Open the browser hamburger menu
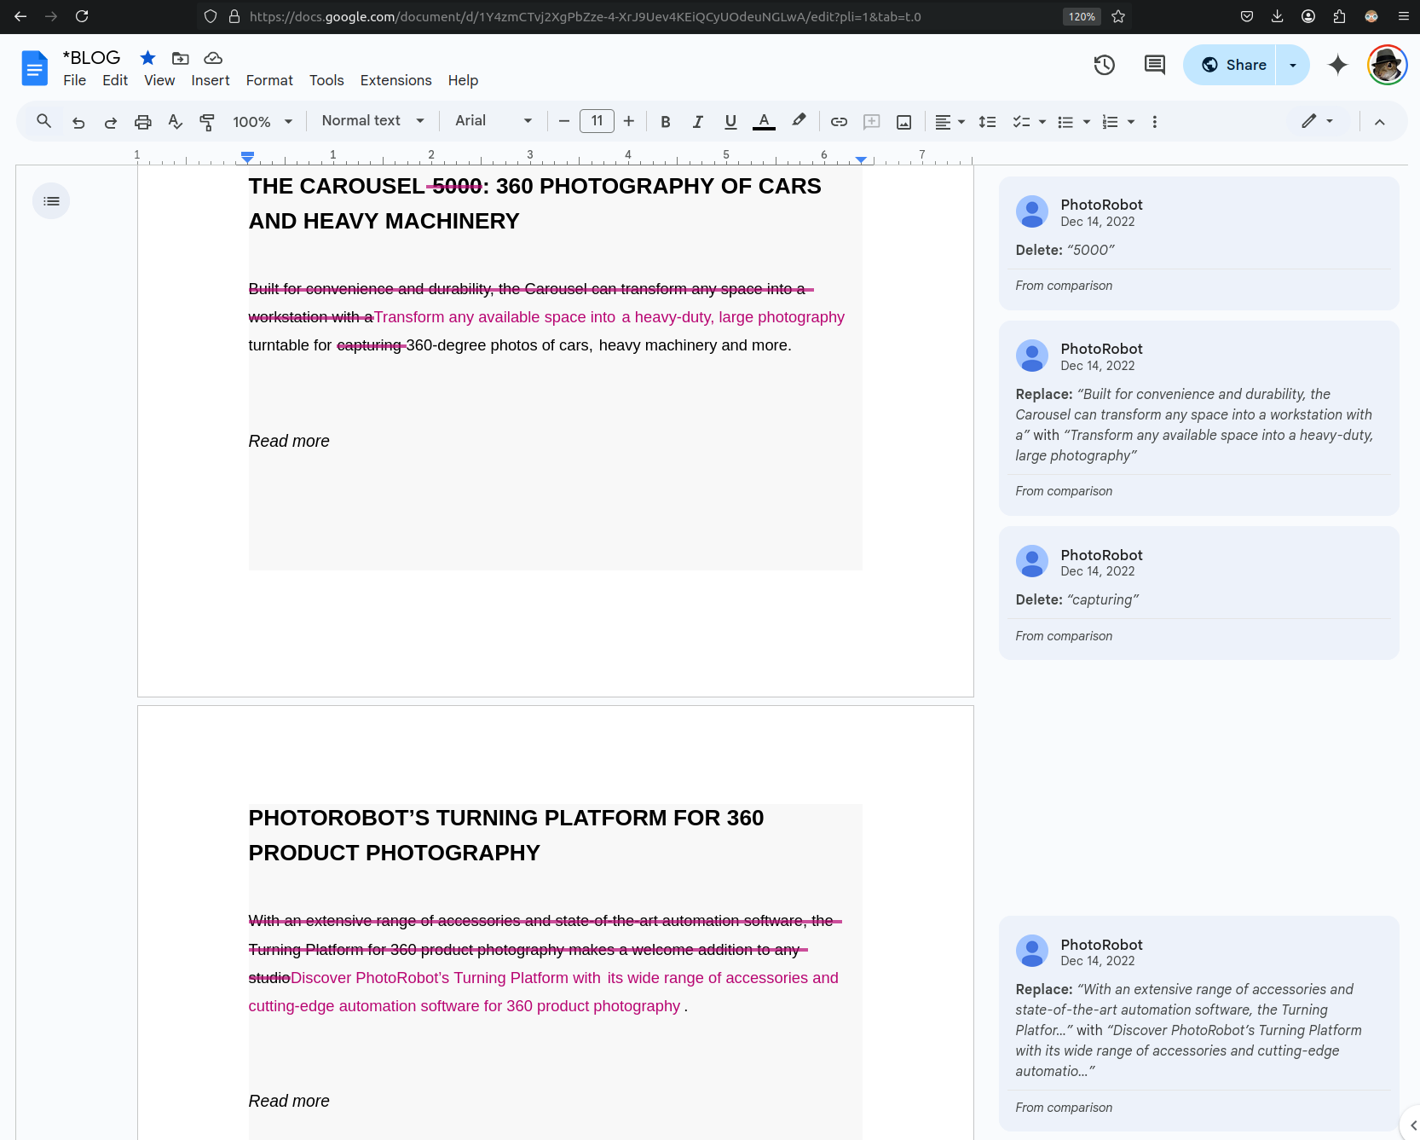The image size is (1420, 1140). click(1403, 16)
